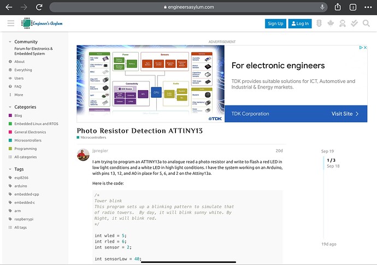
Task: Tap the microphone icon in address bar
Action: pyautogui.click(x=322, y=7)
